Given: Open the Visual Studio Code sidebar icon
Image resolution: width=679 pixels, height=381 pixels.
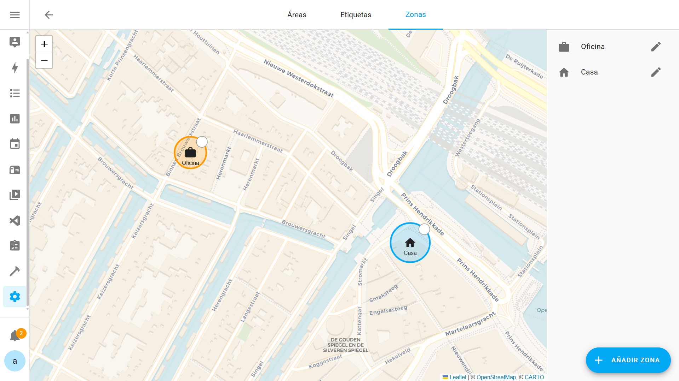Looking at the screenshot, I should [15, 221].
